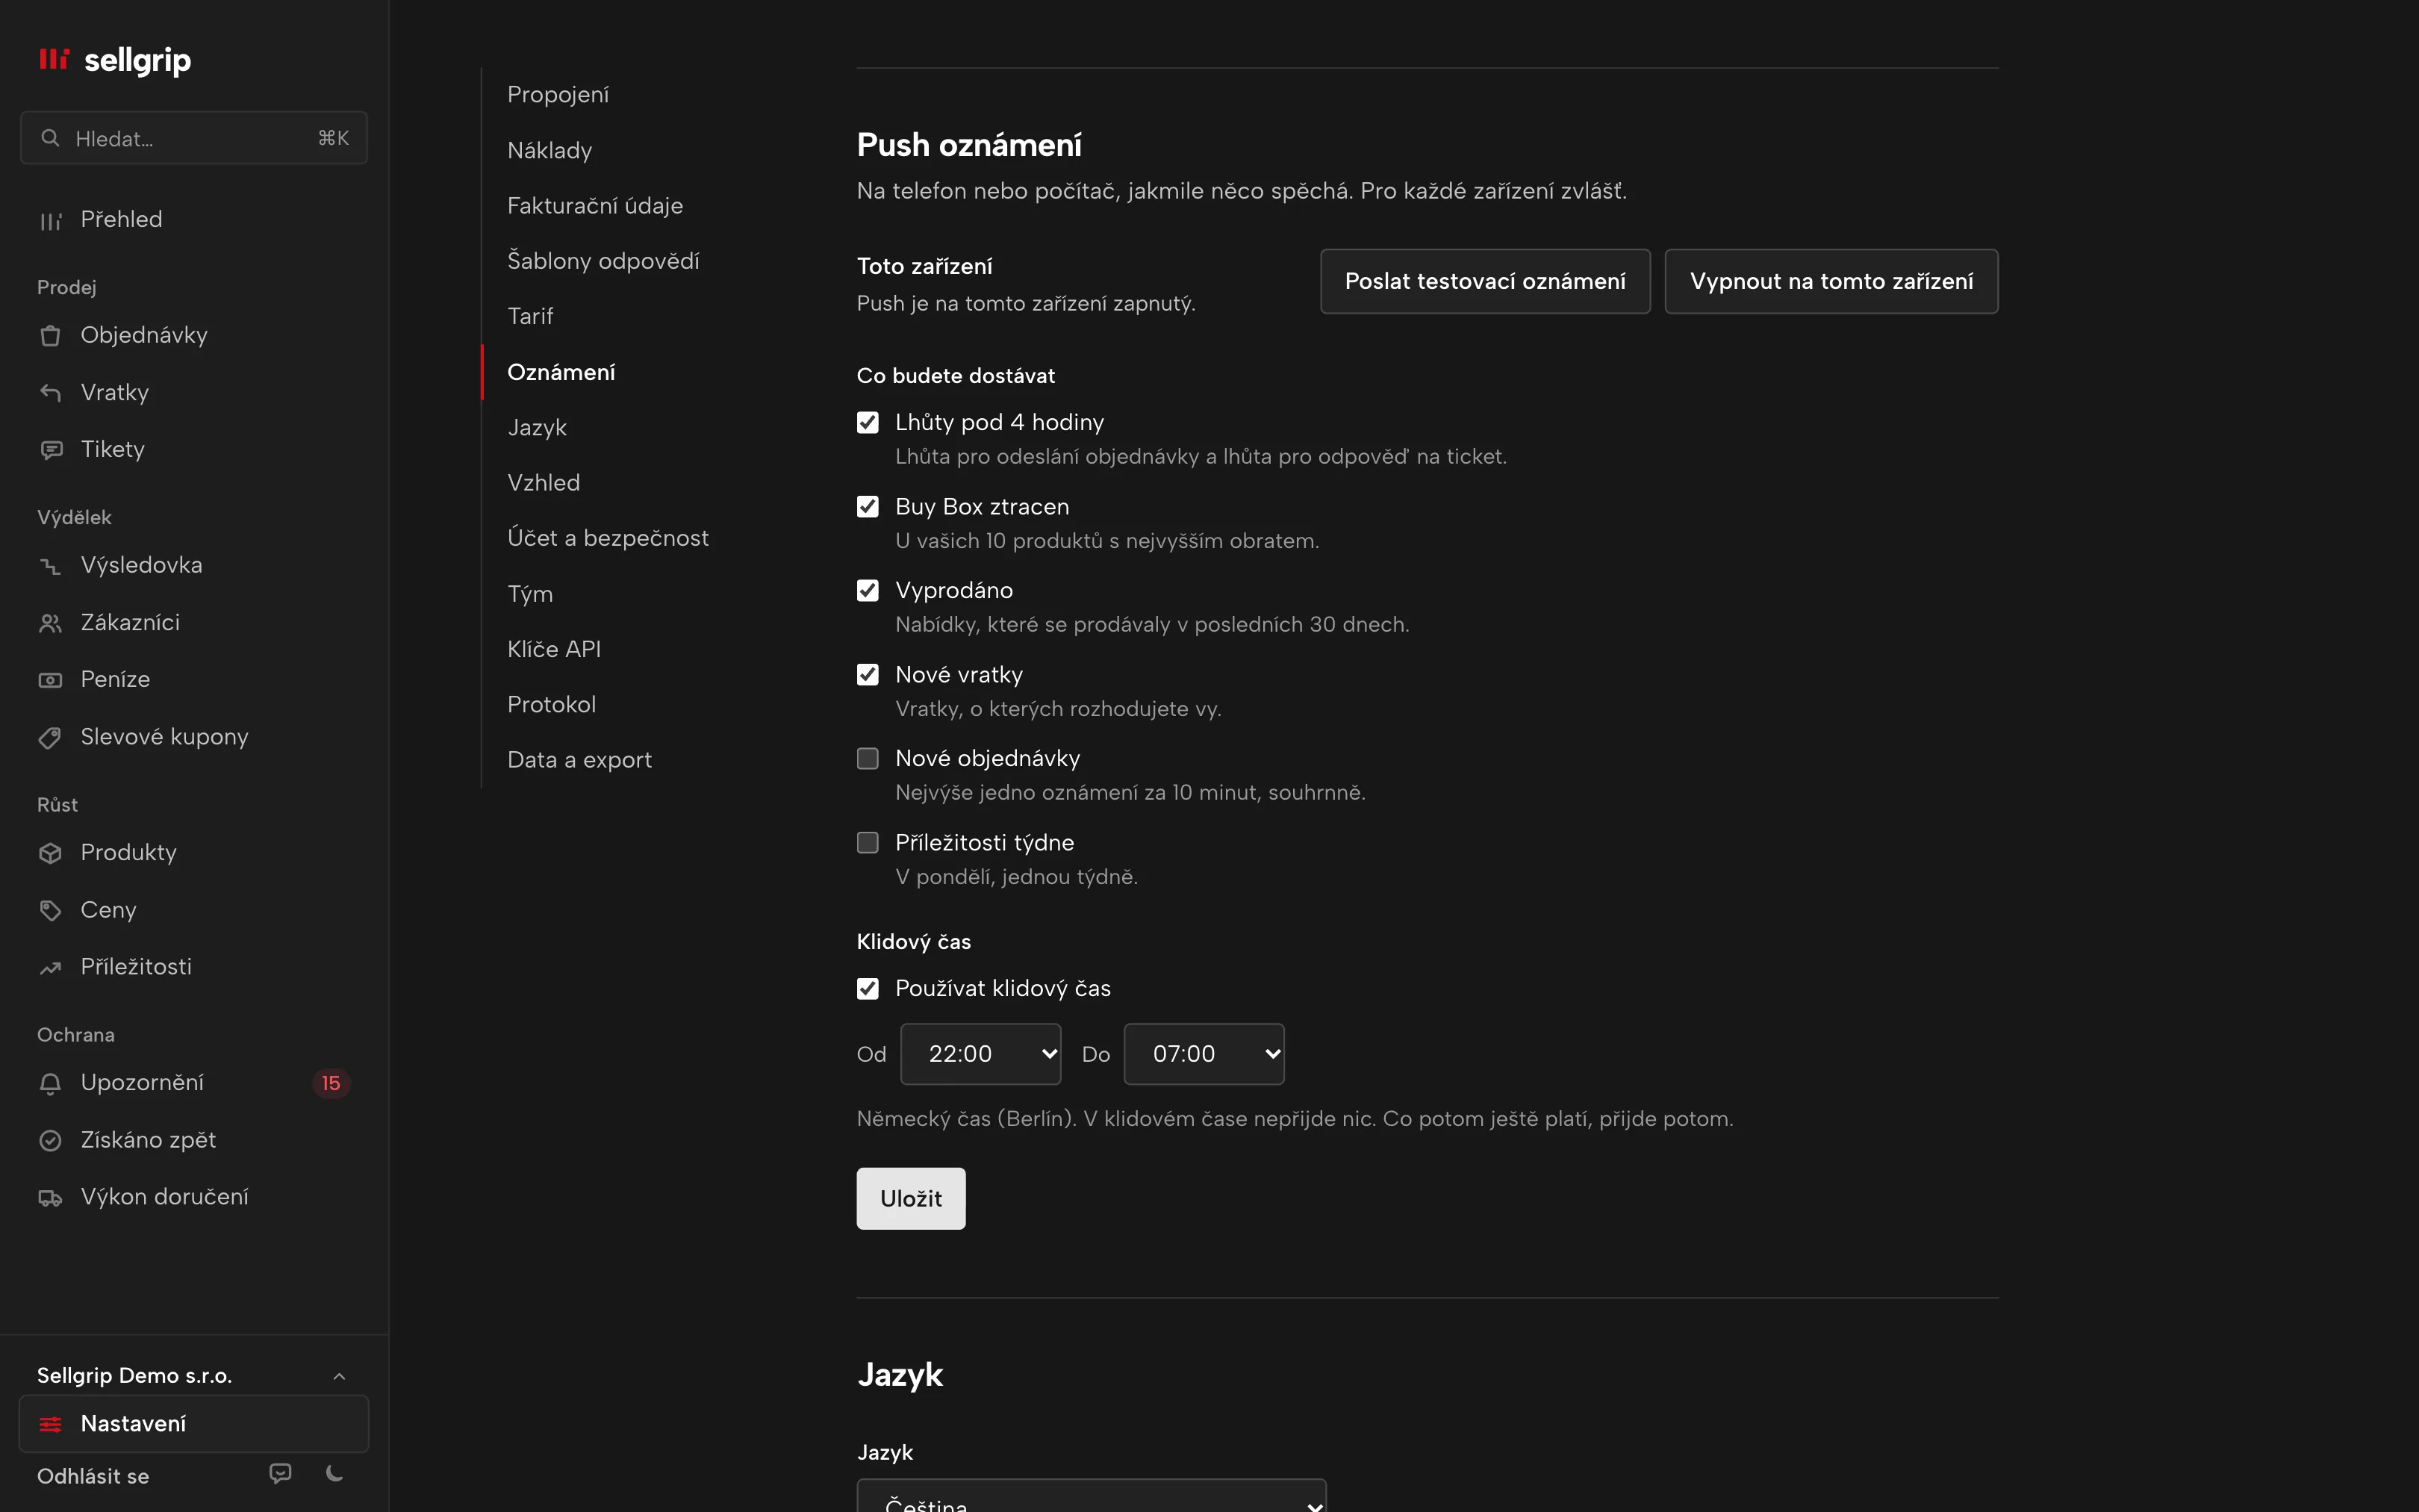This screenshot has height=1512, width=2419.
Task: Click the Ceny price tag icon
Action: point(50,910)
